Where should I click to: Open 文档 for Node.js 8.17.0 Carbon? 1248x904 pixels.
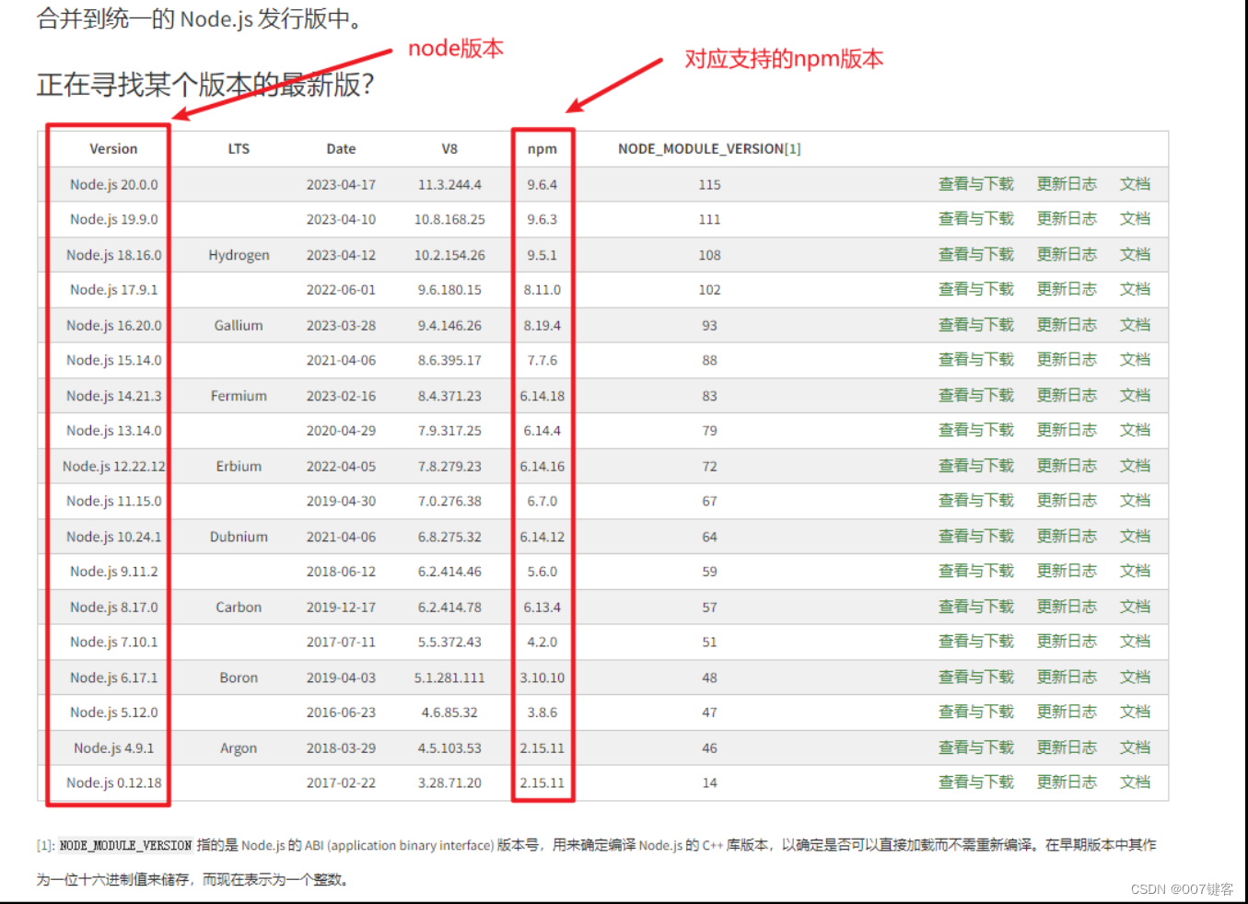1135,606
